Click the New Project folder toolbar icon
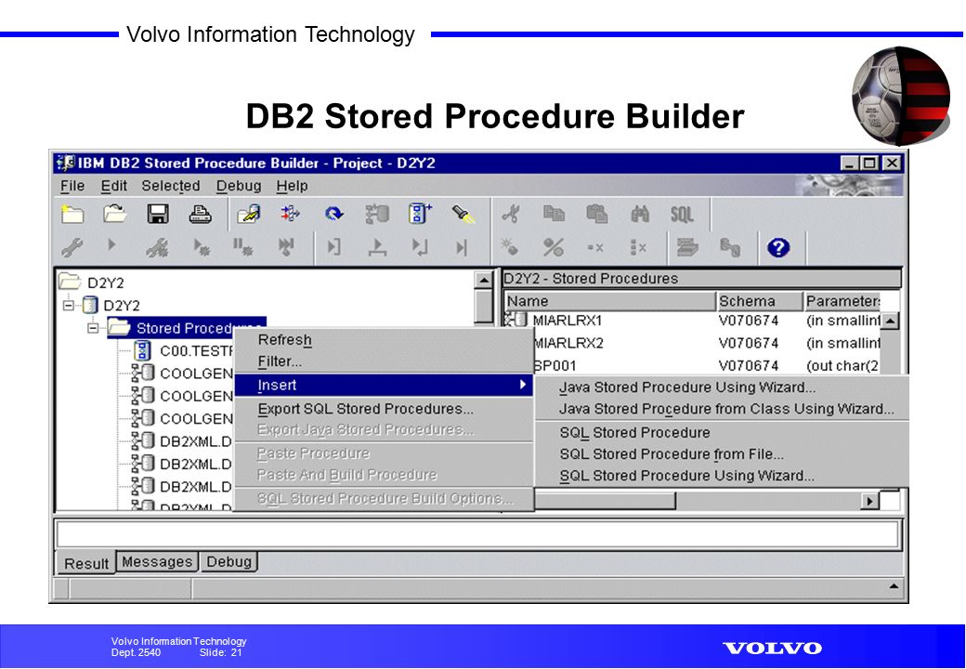966x669 pixels. pyautogui.click(x=72, y=215)
